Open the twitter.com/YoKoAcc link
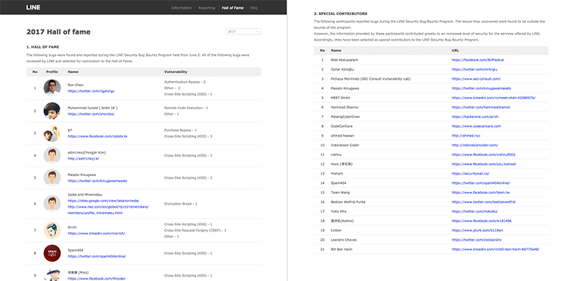The width and height of the screenshot is (575, 281). click(x=474, y=212)
